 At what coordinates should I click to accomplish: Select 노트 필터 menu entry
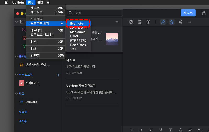pos(46,19)
